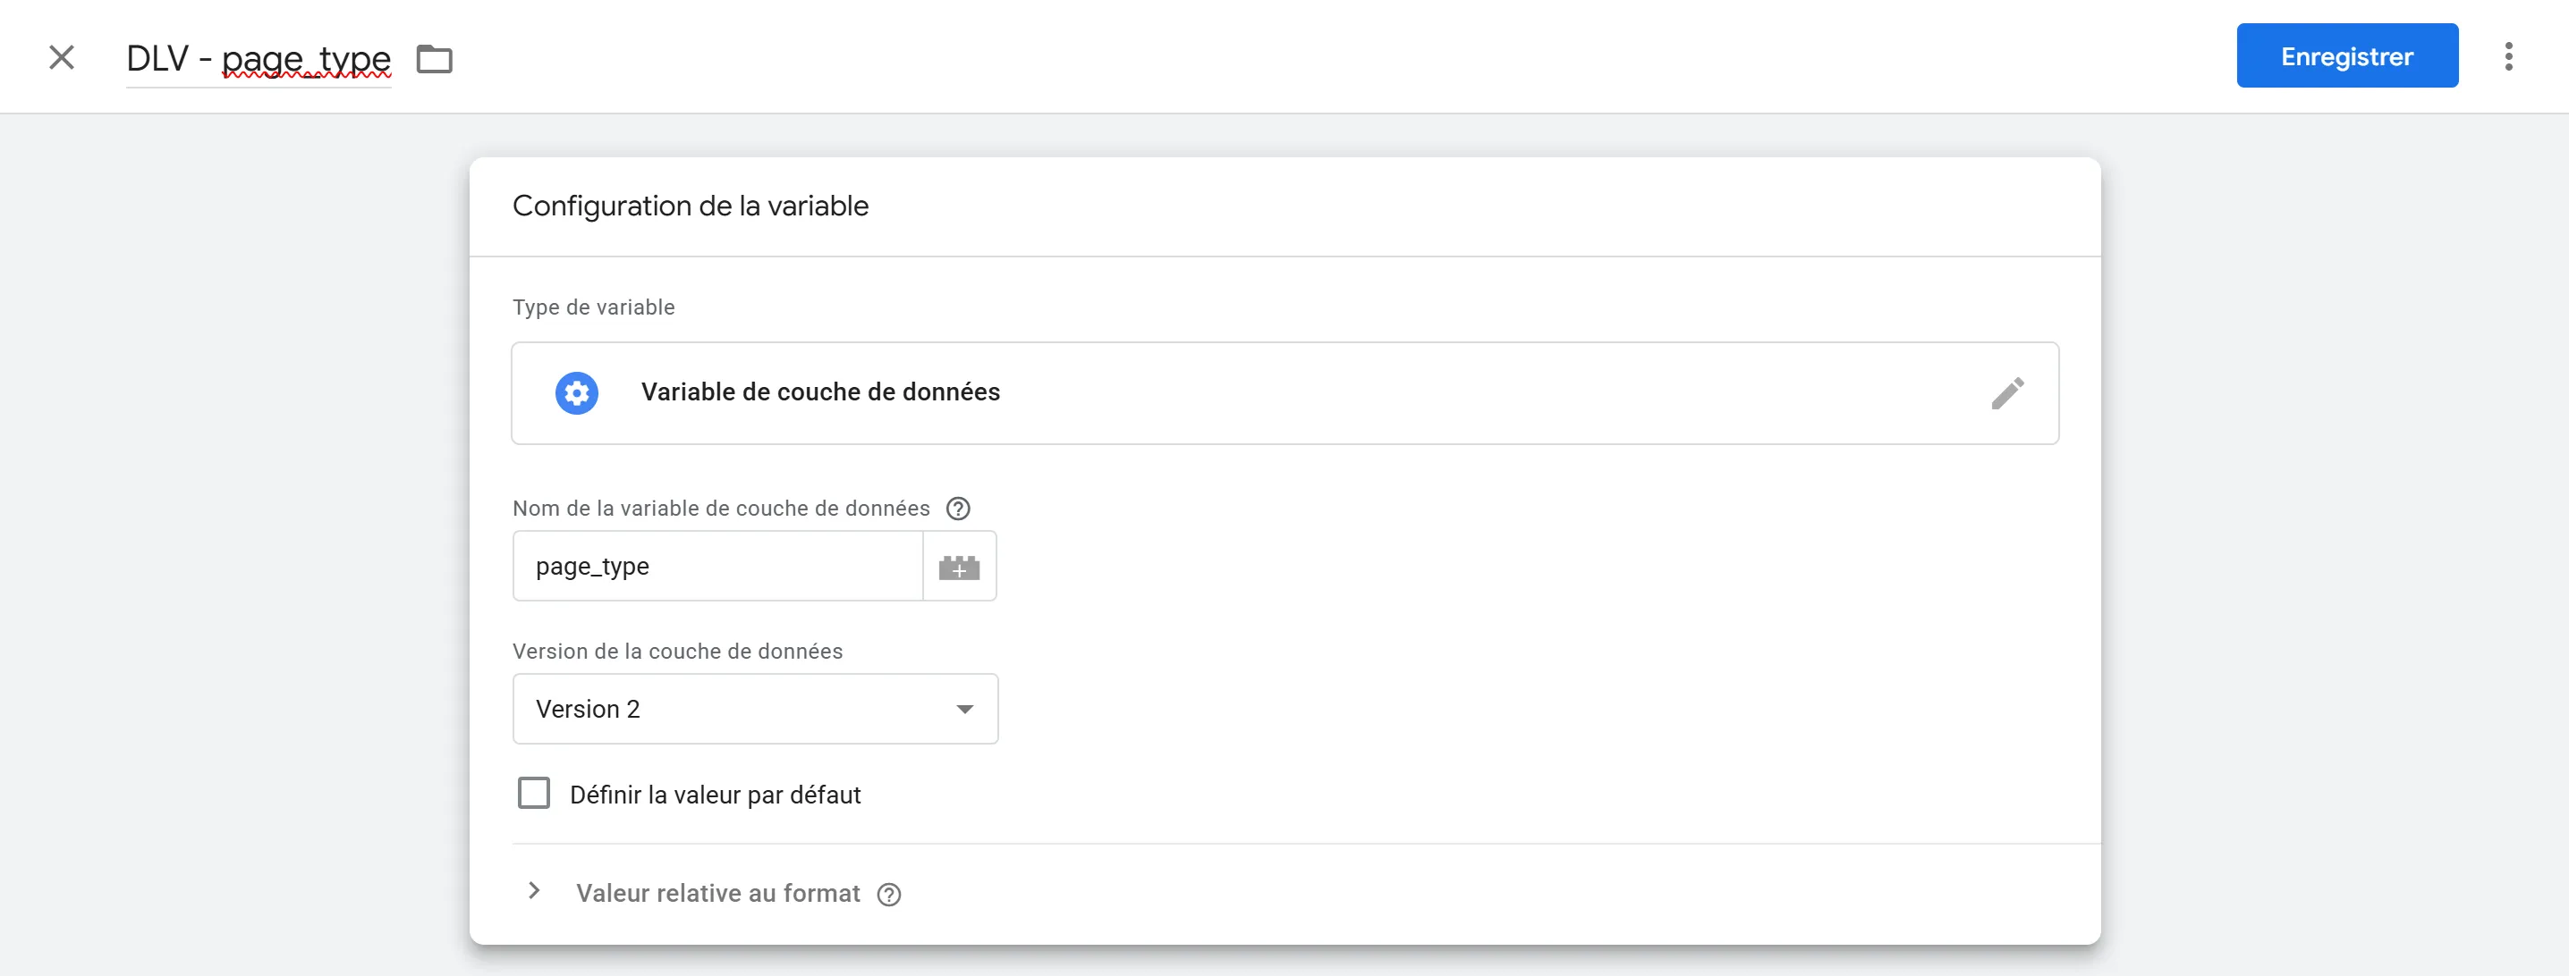Click the data layer version dropdown arrow

point(963,708)
